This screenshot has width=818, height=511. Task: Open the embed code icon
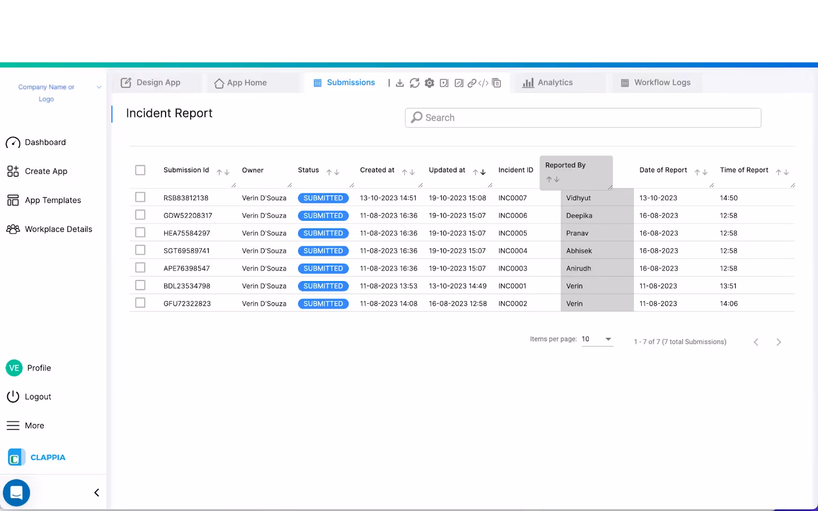pos(483,82)
